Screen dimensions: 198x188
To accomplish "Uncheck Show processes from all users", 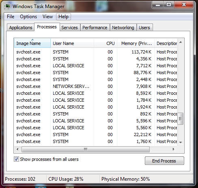I will pyautogui.click(x=16, y=159).
